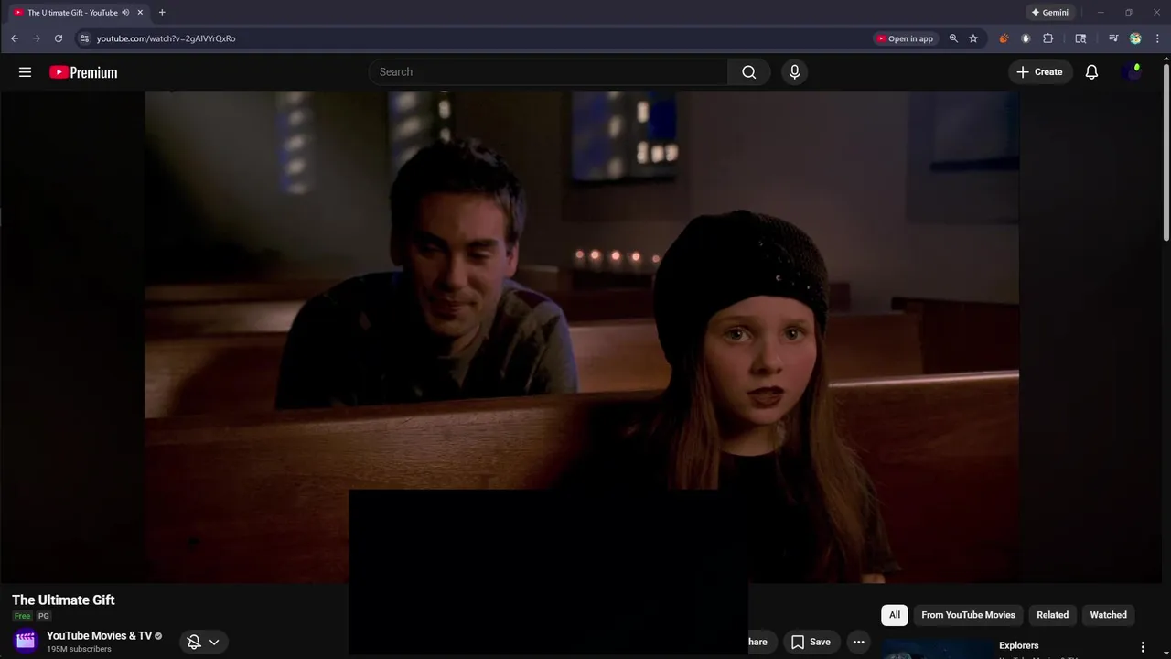The image size is (1171, 659).
Task: Click the search magnifier button
Action: coord(748,72)
